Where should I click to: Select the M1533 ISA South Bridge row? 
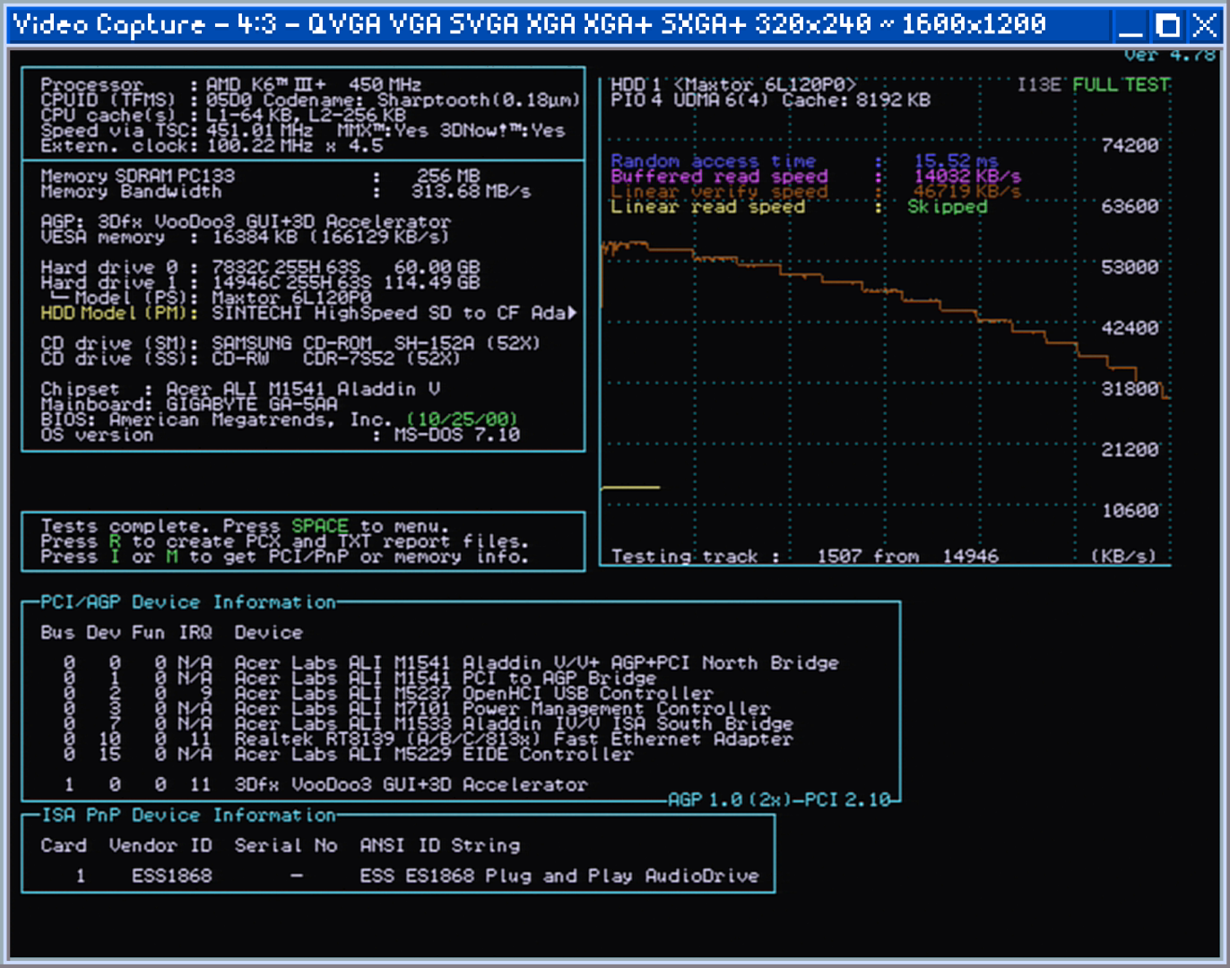[429, 724]
